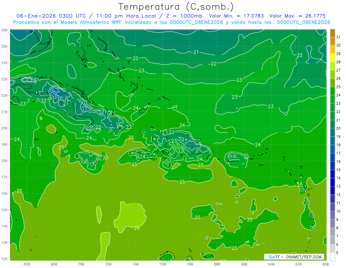346x268 pixels.
Task: Click the "62W" longitude axis label
Action: (298, 264)
